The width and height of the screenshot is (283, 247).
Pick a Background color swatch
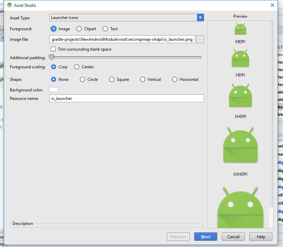pos(53,90)
